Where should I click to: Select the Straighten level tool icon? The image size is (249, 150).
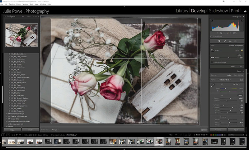pyautogui.click(x=212, y=58)
